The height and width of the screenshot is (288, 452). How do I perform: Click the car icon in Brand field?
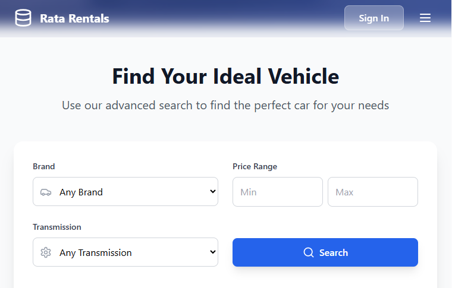[x=46, y=192]
